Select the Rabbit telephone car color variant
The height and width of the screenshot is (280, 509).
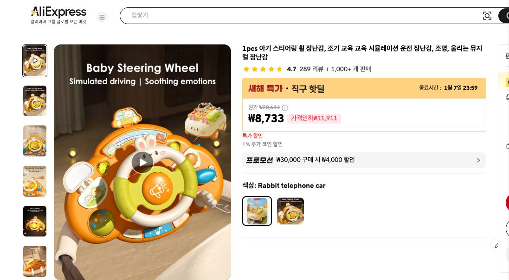pos(257,211)
